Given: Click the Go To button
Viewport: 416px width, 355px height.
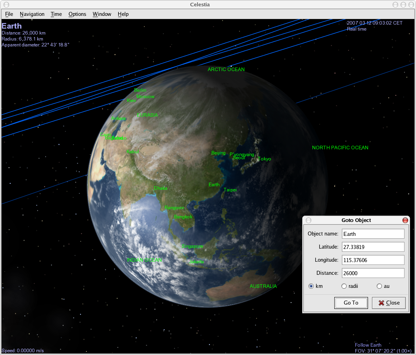Looking at the screenshot, I should pos(351,303).
